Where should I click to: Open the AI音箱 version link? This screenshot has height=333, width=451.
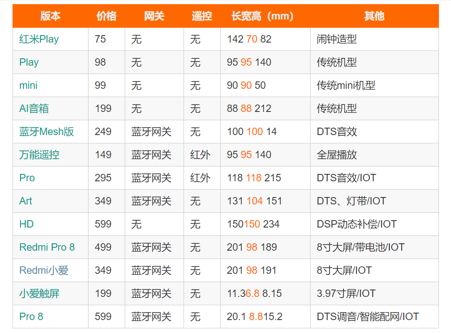pos(34,109)
